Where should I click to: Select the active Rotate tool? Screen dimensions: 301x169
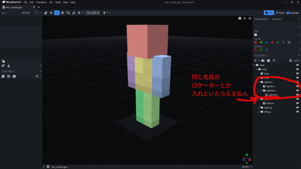pos(57,13)
